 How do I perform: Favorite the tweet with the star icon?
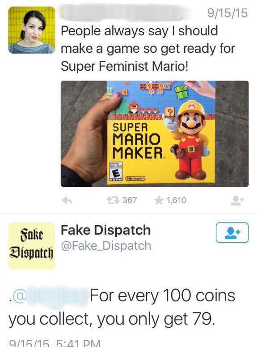pos(159,201)
